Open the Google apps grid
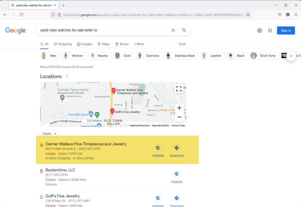This screenshot has height=207, width=301. [270, 30]
